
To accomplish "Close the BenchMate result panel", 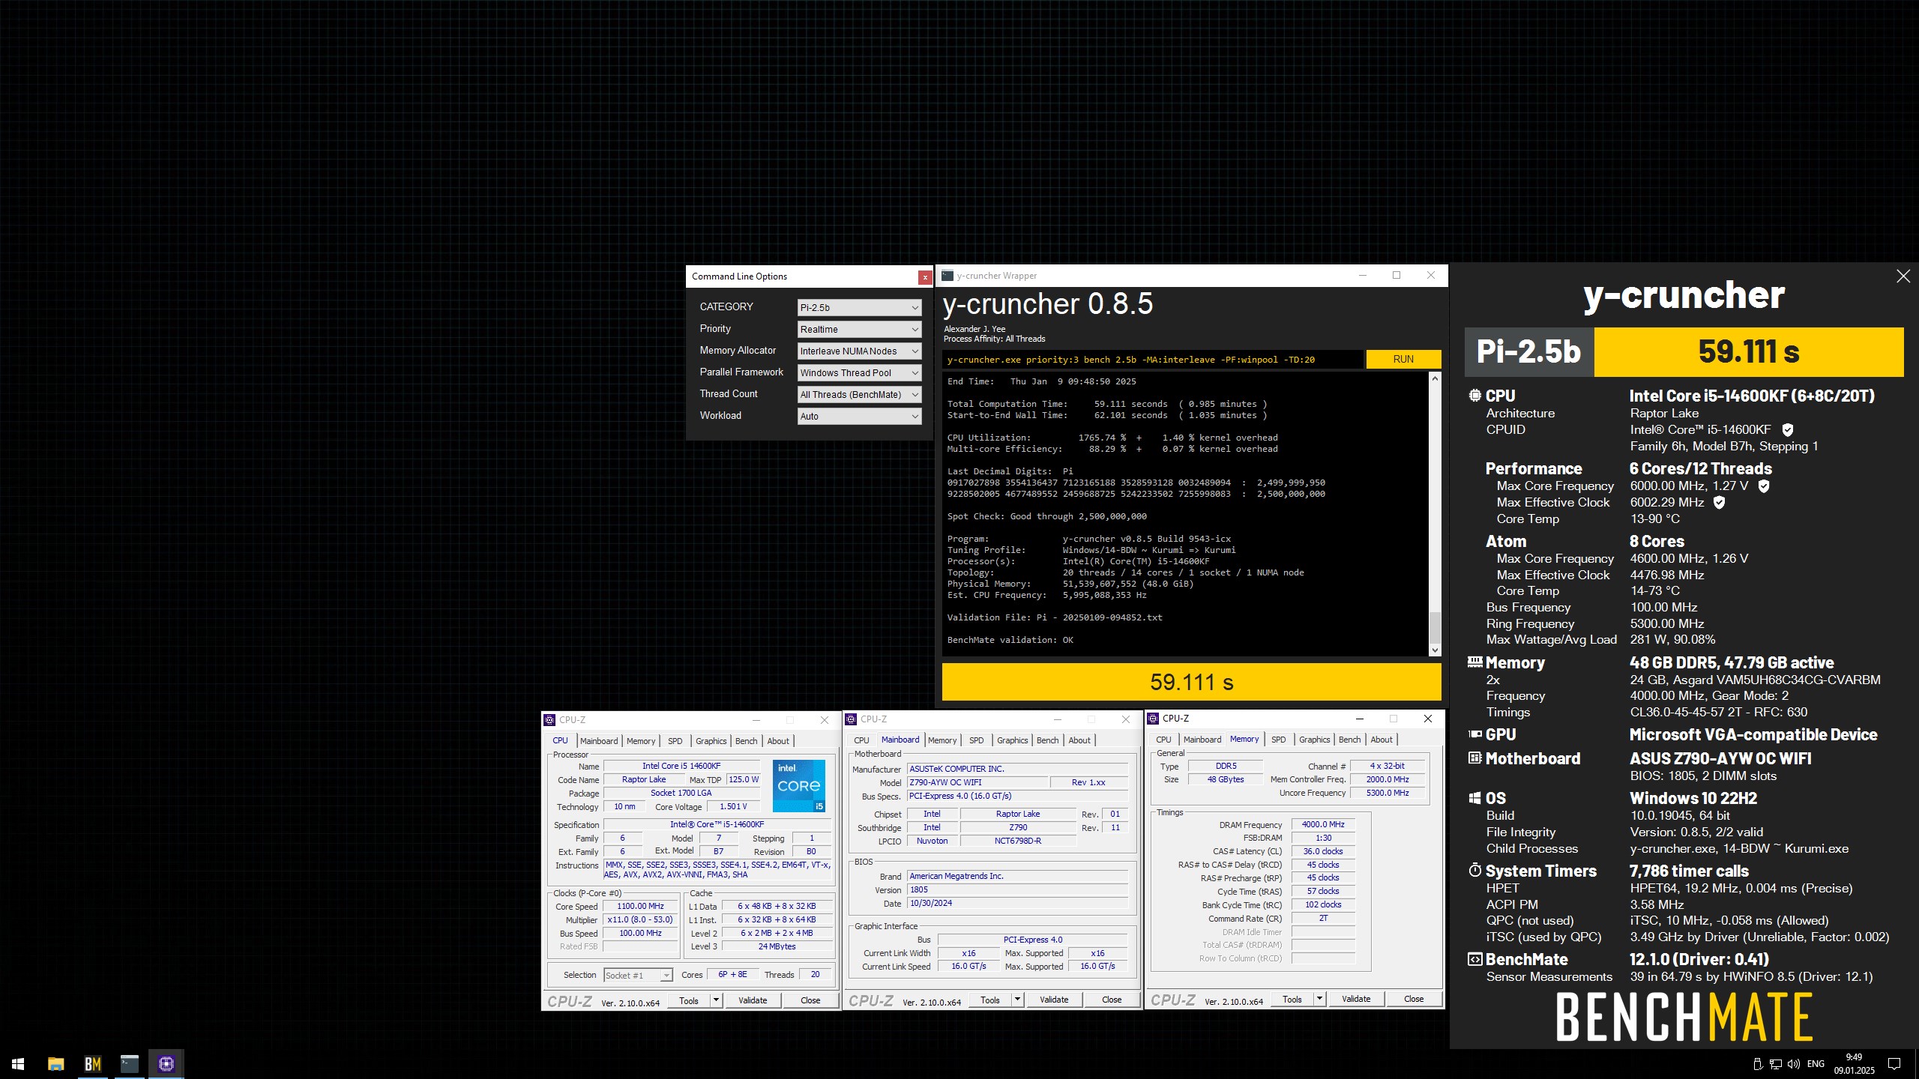I will tap(1903, 276).
